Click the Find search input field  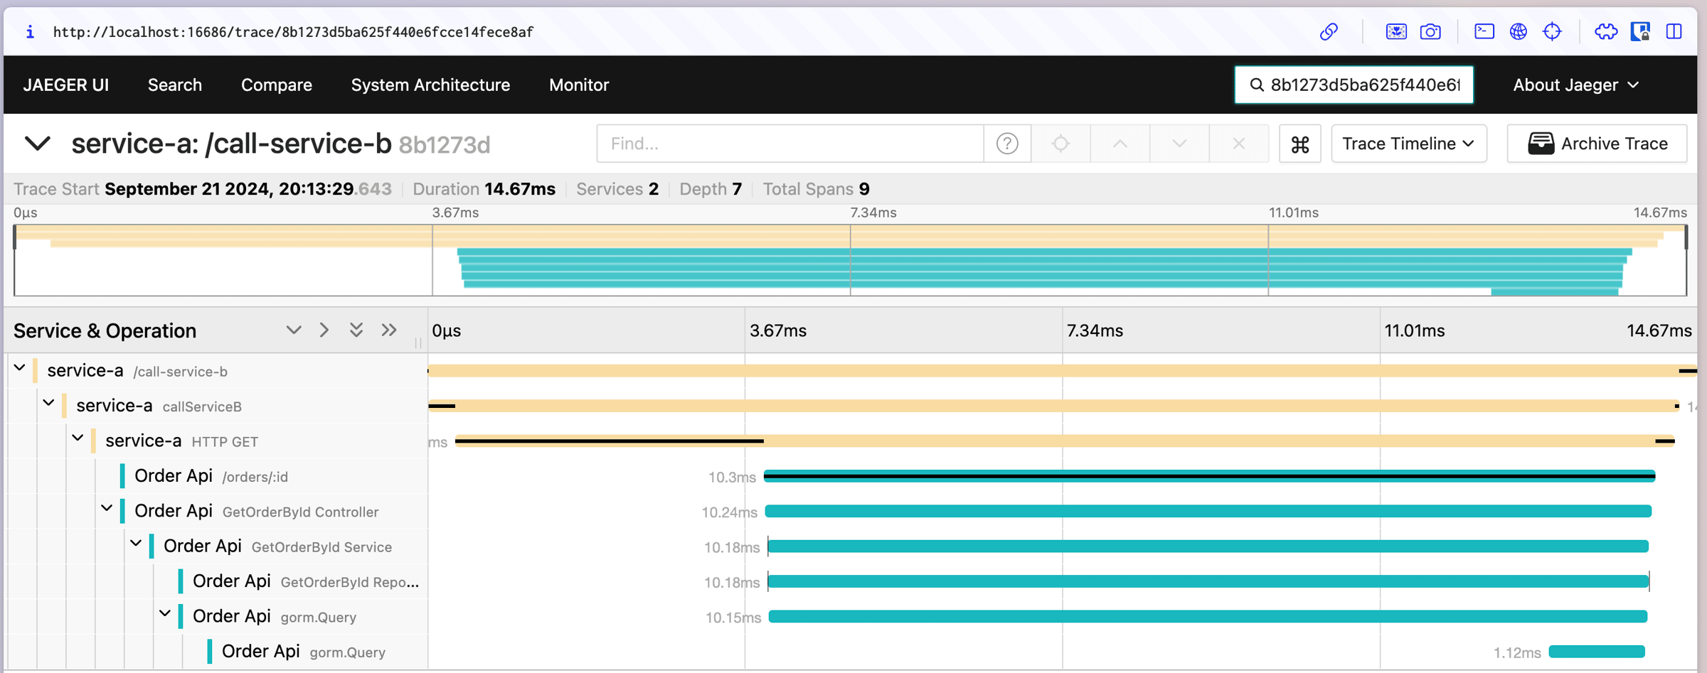click(789, 144)
